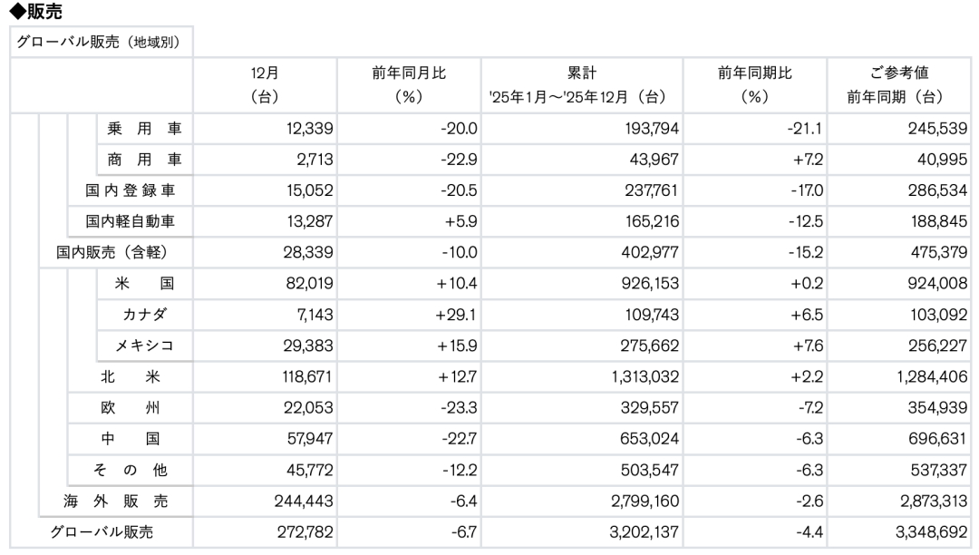Click the 国内登録車 row label
This screenshot has height=555, width=979.
[130, 190]
